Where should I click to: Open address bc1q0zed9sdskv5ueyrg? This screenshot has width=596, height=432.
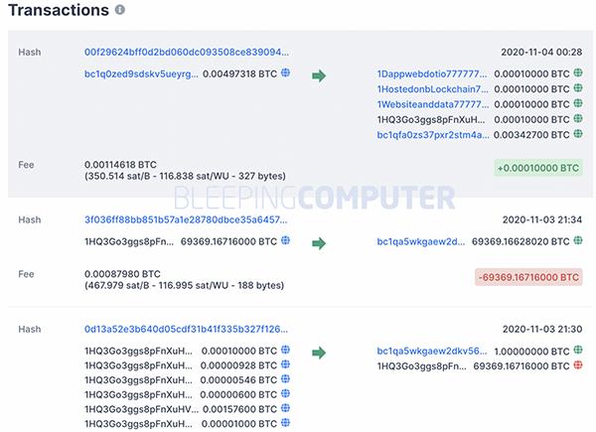point(141,73)
